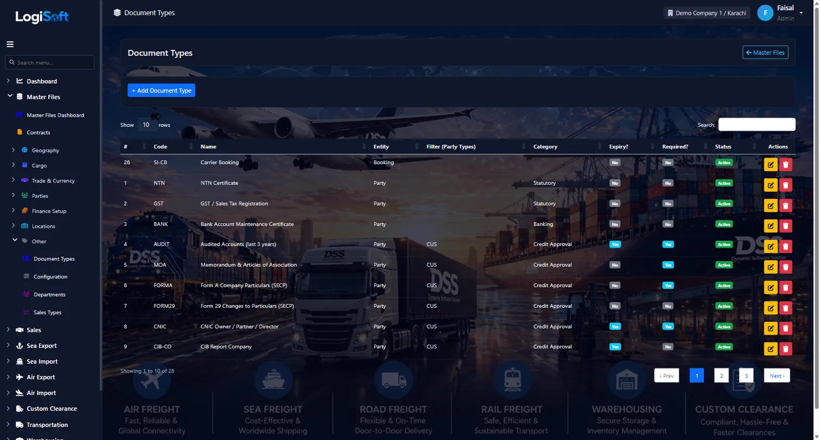This screenshot has height=440, width=820.
Task: Expand the Parties submenu
Action: [x=13, y=196]
